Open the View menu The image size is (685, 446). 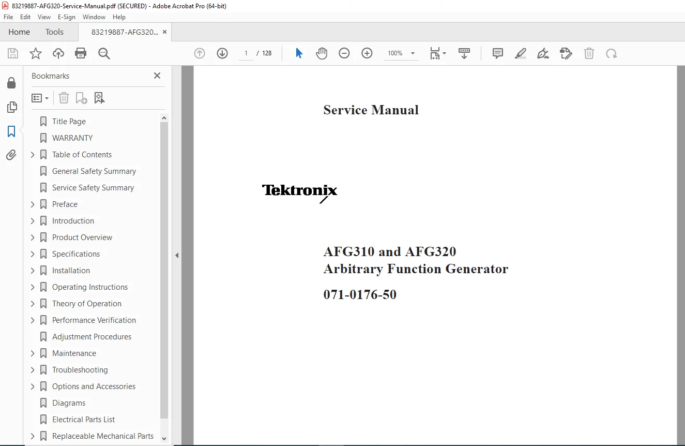point(44,17)
